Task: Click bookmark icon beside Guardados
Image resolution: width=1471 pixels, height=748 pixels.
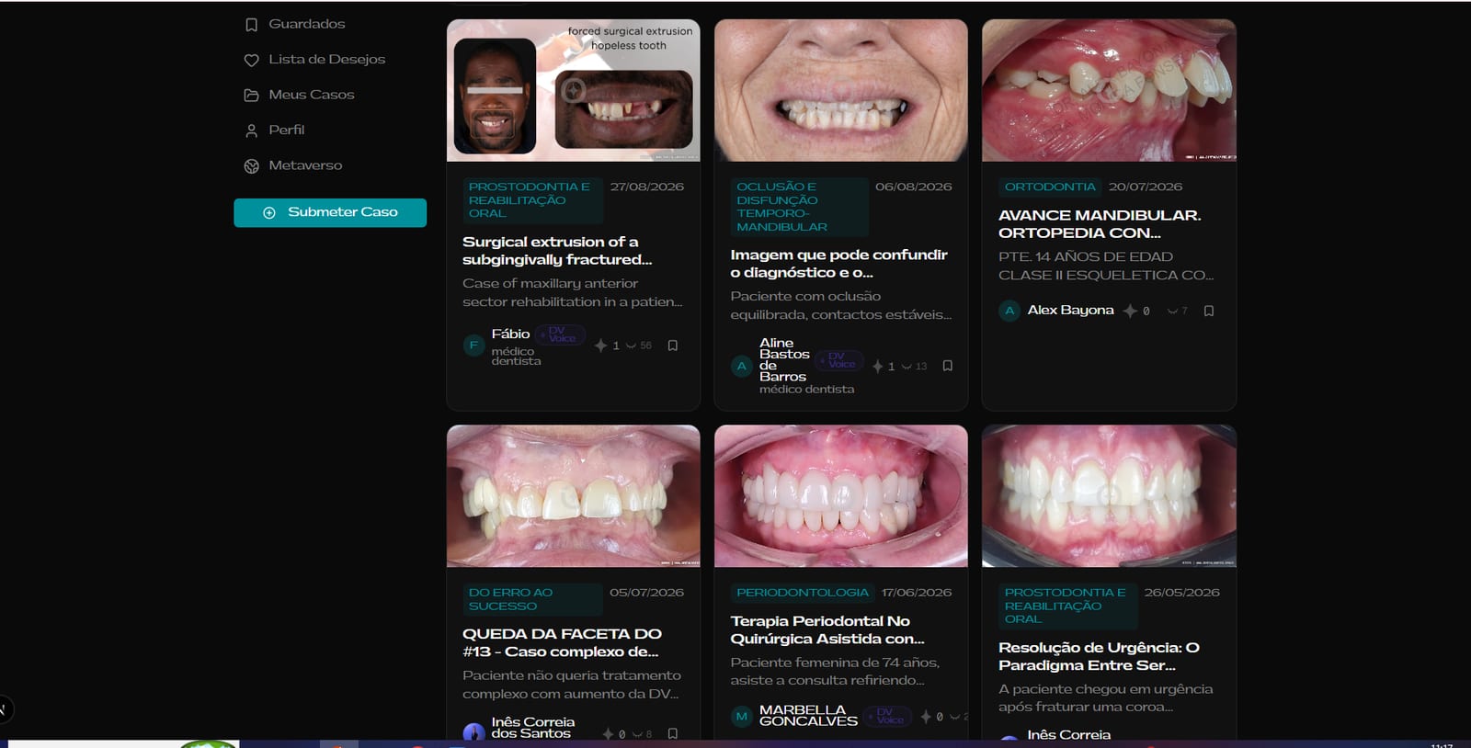Action: pyautogui.click(x=251, y=25)
